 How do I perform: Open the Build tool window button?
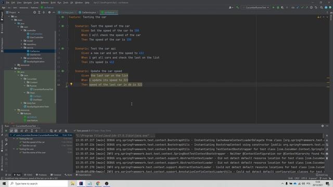click(68, 175)
